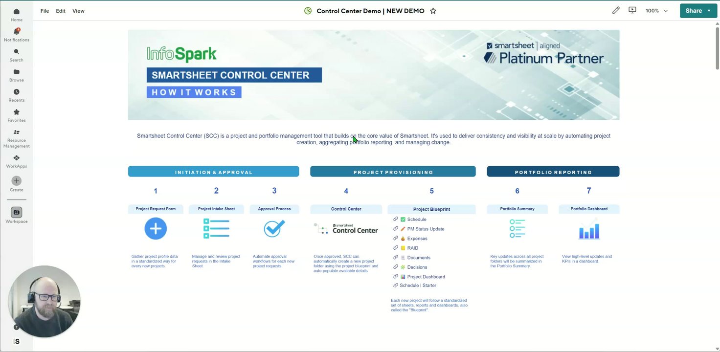Click the Project Provisioning header

tap(393, 172)
